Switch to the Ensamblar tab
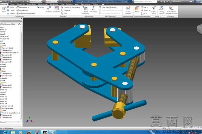 pyautogui.click(x=3, y=4)
